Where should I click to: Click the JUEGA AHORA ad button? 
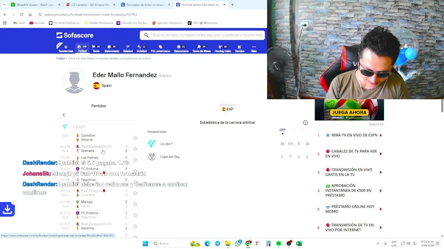349,112
